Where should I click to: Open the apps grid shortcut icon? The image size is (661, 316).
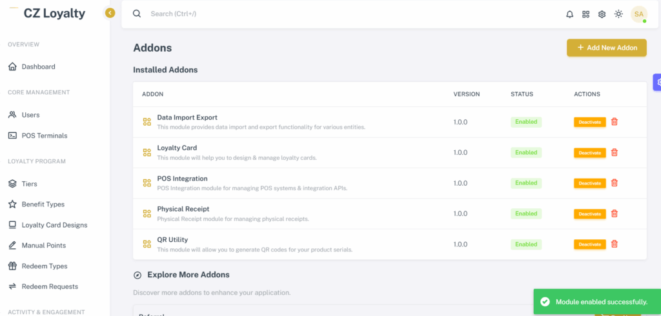click(x=585, y=14)
